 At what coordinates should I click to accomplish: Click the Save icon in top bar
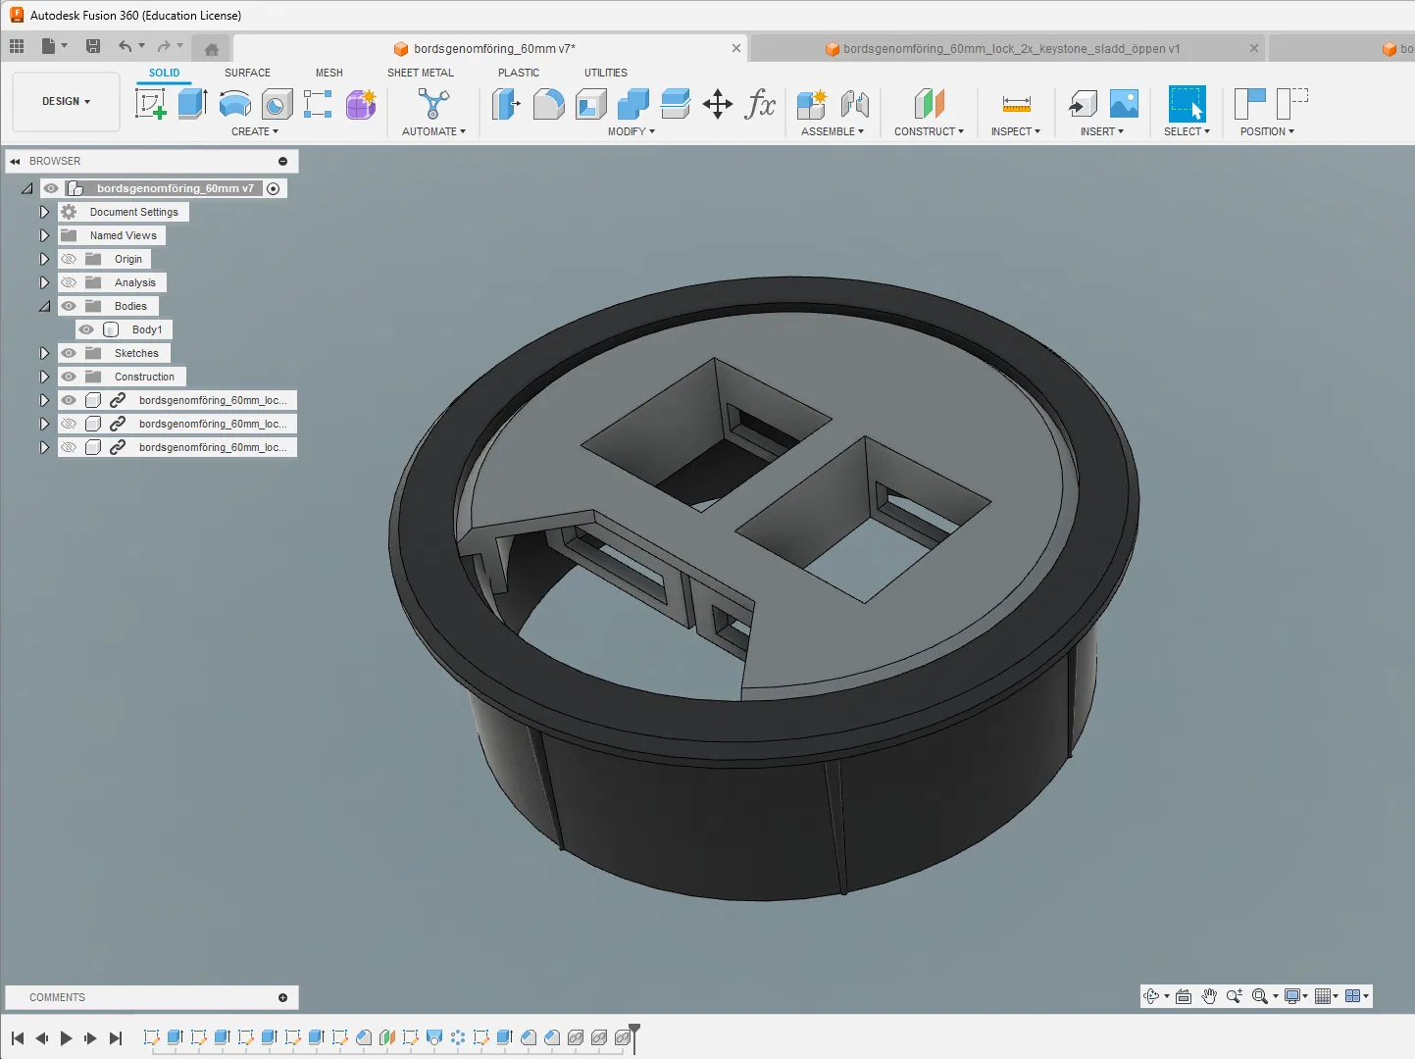93,46
